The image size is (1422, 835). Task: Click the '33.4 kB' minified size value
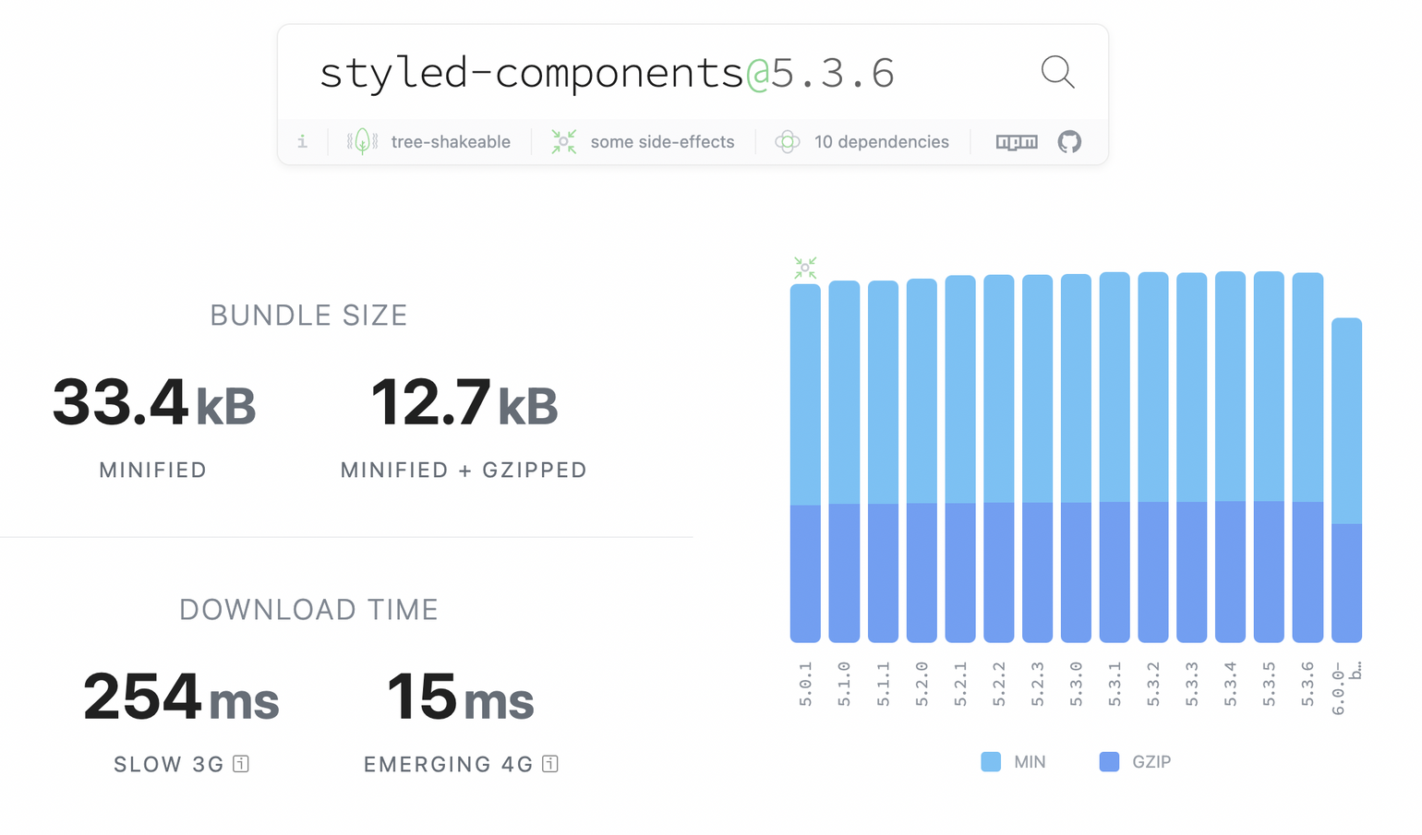click(153, 403)
